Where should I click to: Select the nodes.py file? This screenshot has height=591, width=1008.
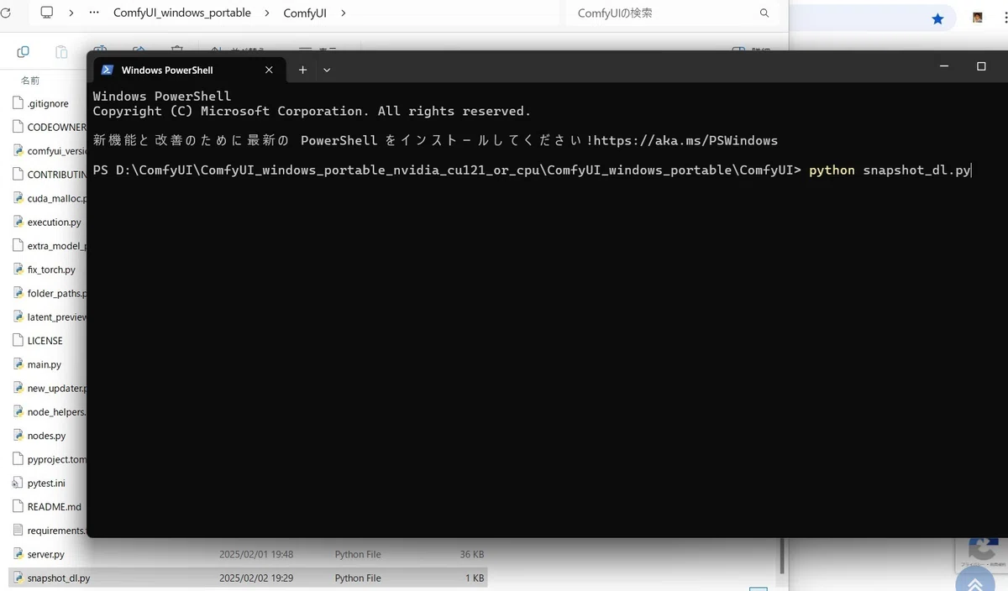click(x=48, y=436)
